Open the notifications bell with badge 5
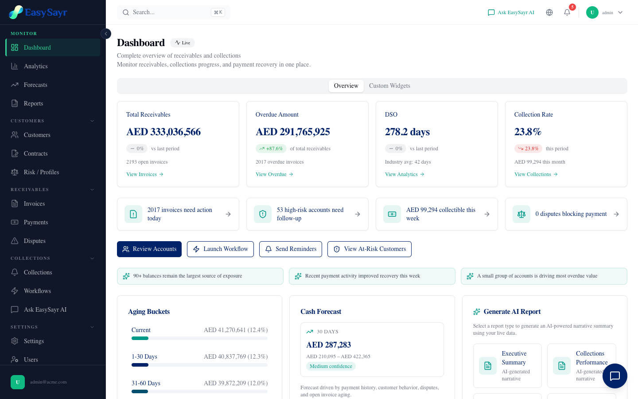 pyautogui.click(x=567, y=12)
